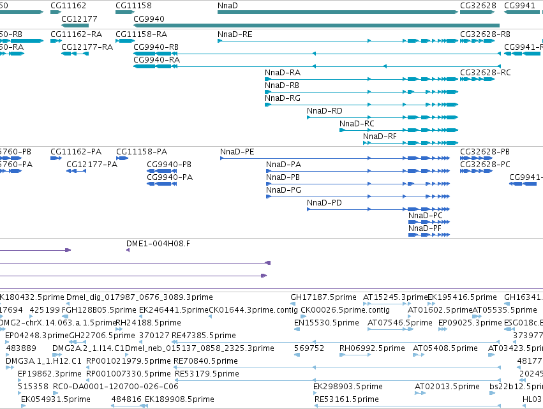543x409 pixels.
Task: Click the RH06992.5prime EST label
Action: coord(372,348)
